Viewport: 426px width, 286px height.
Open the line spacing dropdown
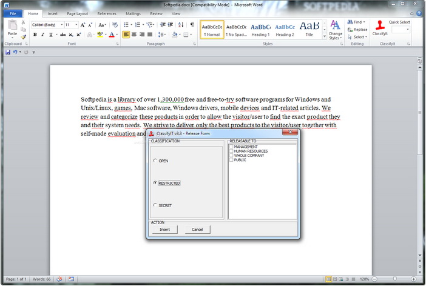tap(161, 35)
